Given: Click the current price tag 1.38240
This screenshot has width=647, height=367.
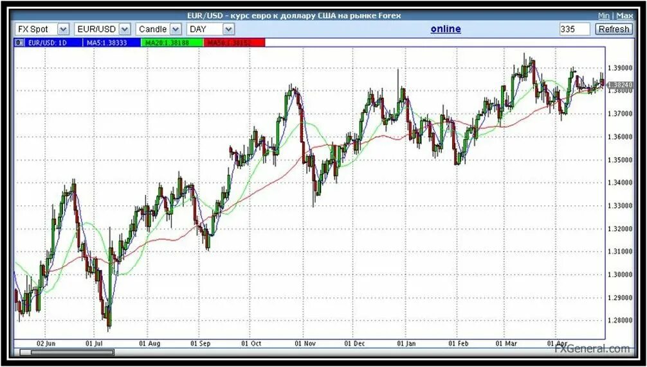Looking at the screenshot, I should pyautogui.click(x=620, y=84).
